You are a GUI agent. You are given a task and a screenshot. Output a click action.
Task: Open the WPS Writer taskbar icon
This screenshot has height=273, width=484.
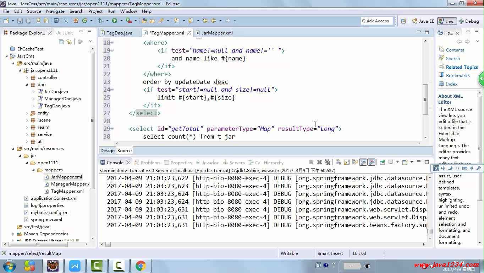[x=75, y=266]
